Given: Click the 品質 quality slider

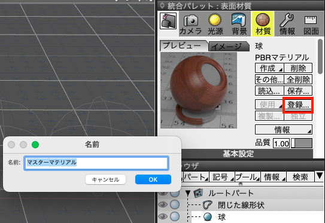Looking at the screenshot, I should pos(302,143).
